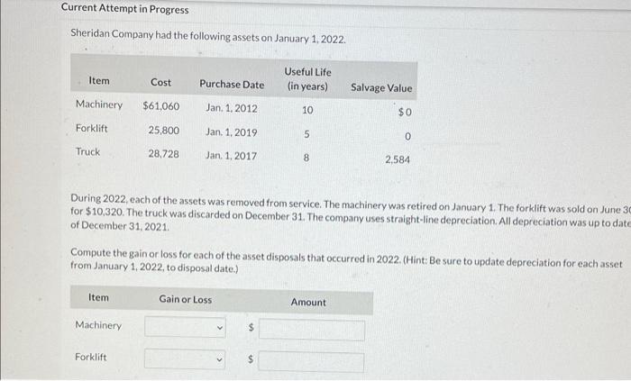Click the Jan. 1, 2017 purchase date
The height and width of the screenshot is (381, 631).
(231, 156)
